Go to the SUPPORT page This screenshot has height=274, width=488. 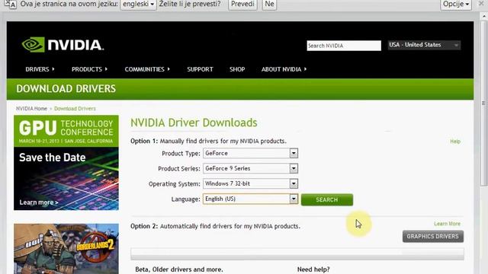pos(200,69)
